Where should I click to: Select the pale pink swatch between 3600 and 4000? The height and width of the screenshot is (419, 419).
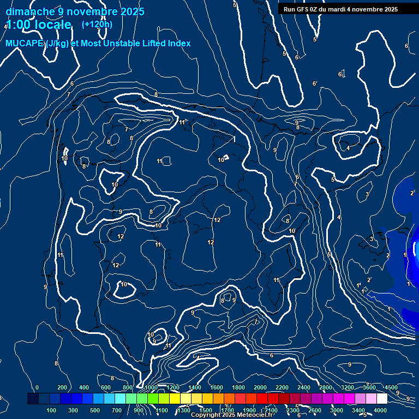pyautogui.click(x=371, y=398)
